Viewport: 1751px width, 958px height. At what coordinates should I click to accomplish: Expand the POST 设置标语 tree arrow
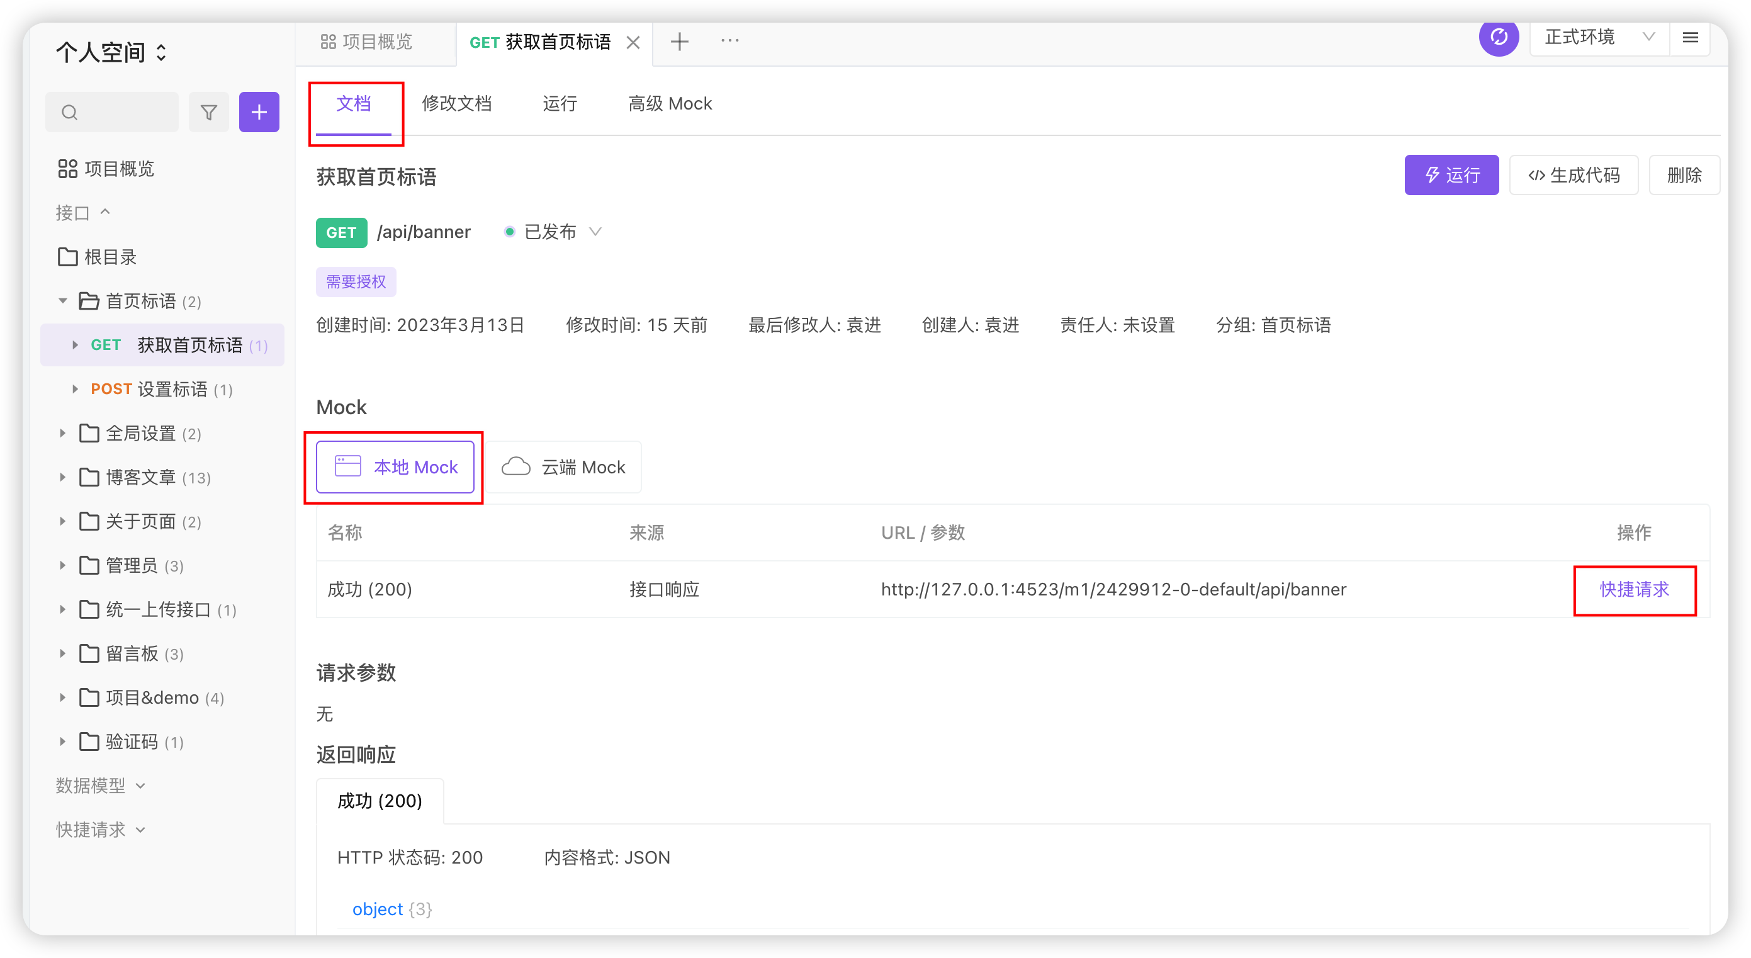(75, 389)
